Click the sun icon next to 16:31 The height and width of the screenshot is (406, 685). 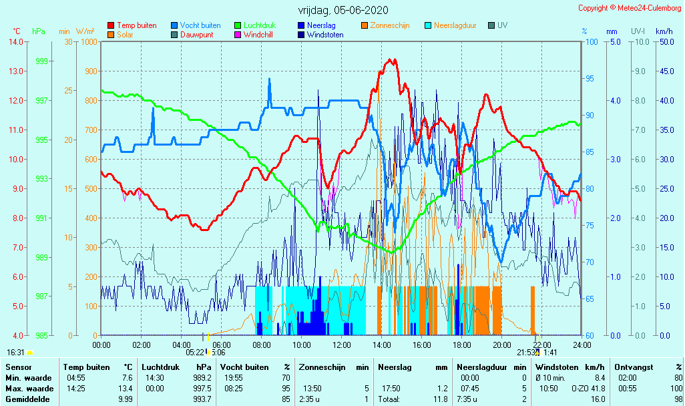30,353
